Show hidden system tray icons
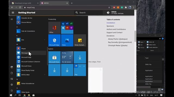Viewport: 174px width, 97px height. [x=136, y=95]
